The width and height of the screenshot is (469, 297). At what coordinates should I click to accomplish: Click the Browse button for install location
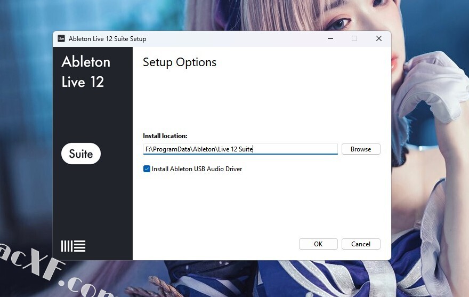click(361, 149)
